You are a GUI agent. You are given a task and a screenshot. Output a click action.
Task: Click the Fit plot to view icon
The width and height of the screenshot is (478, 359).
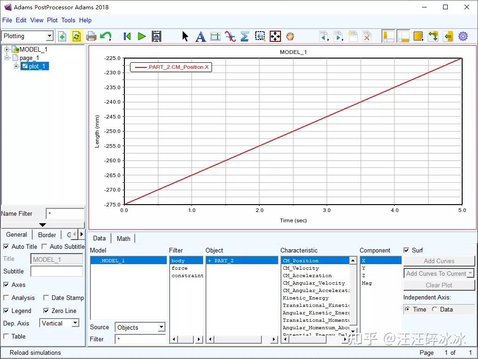point(275,36)
